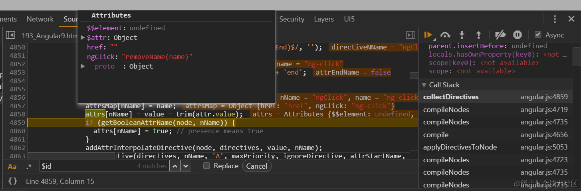Click the addAttrInterpolateDirective code line
Image resolution: width=581 pixels, height=191 pixels.
[204, 148]
